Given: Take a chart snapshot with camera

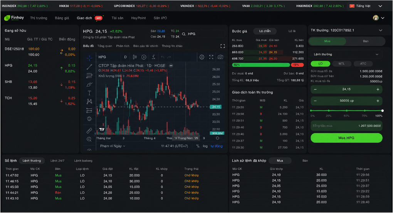Looking at the screenshot, I should (x=220, y=57).
